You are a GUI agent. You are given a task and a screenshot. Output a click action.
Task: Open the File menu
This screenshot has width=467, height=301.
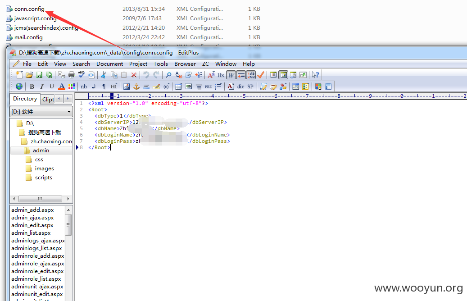point(27,64)
